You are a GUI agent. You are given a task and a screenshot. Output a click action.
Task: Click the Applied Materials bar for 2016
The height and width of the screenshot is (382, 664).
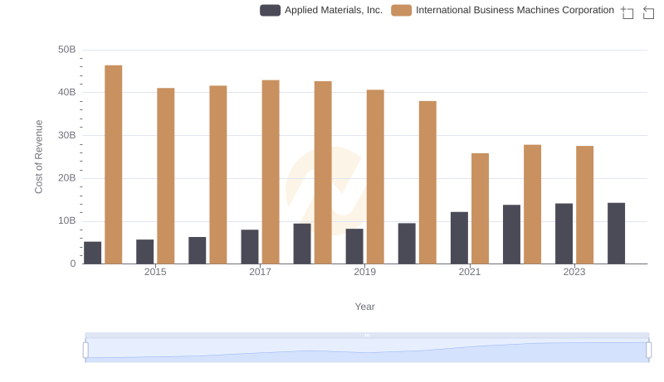198,250
